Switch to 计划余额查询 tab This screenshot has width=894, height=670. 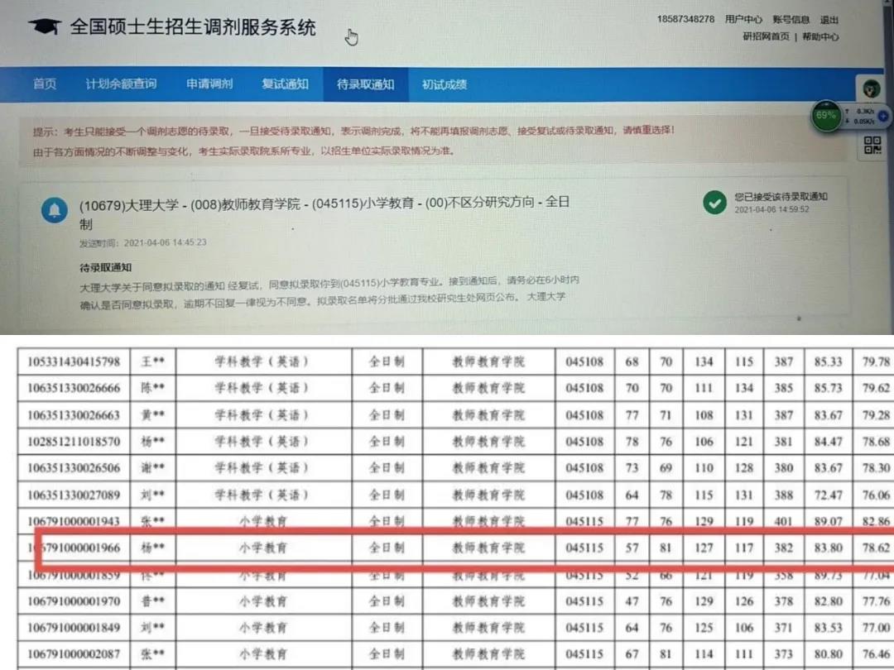[x=121, y=84]
